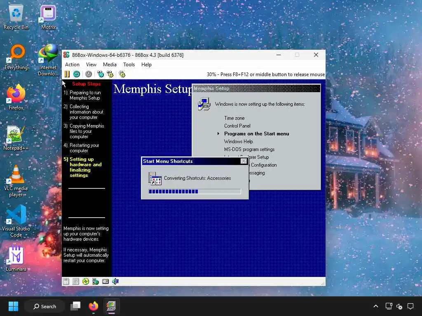Click the "Windows Help" setup item
The image size is (422, 316).
(x=239, y=142)
